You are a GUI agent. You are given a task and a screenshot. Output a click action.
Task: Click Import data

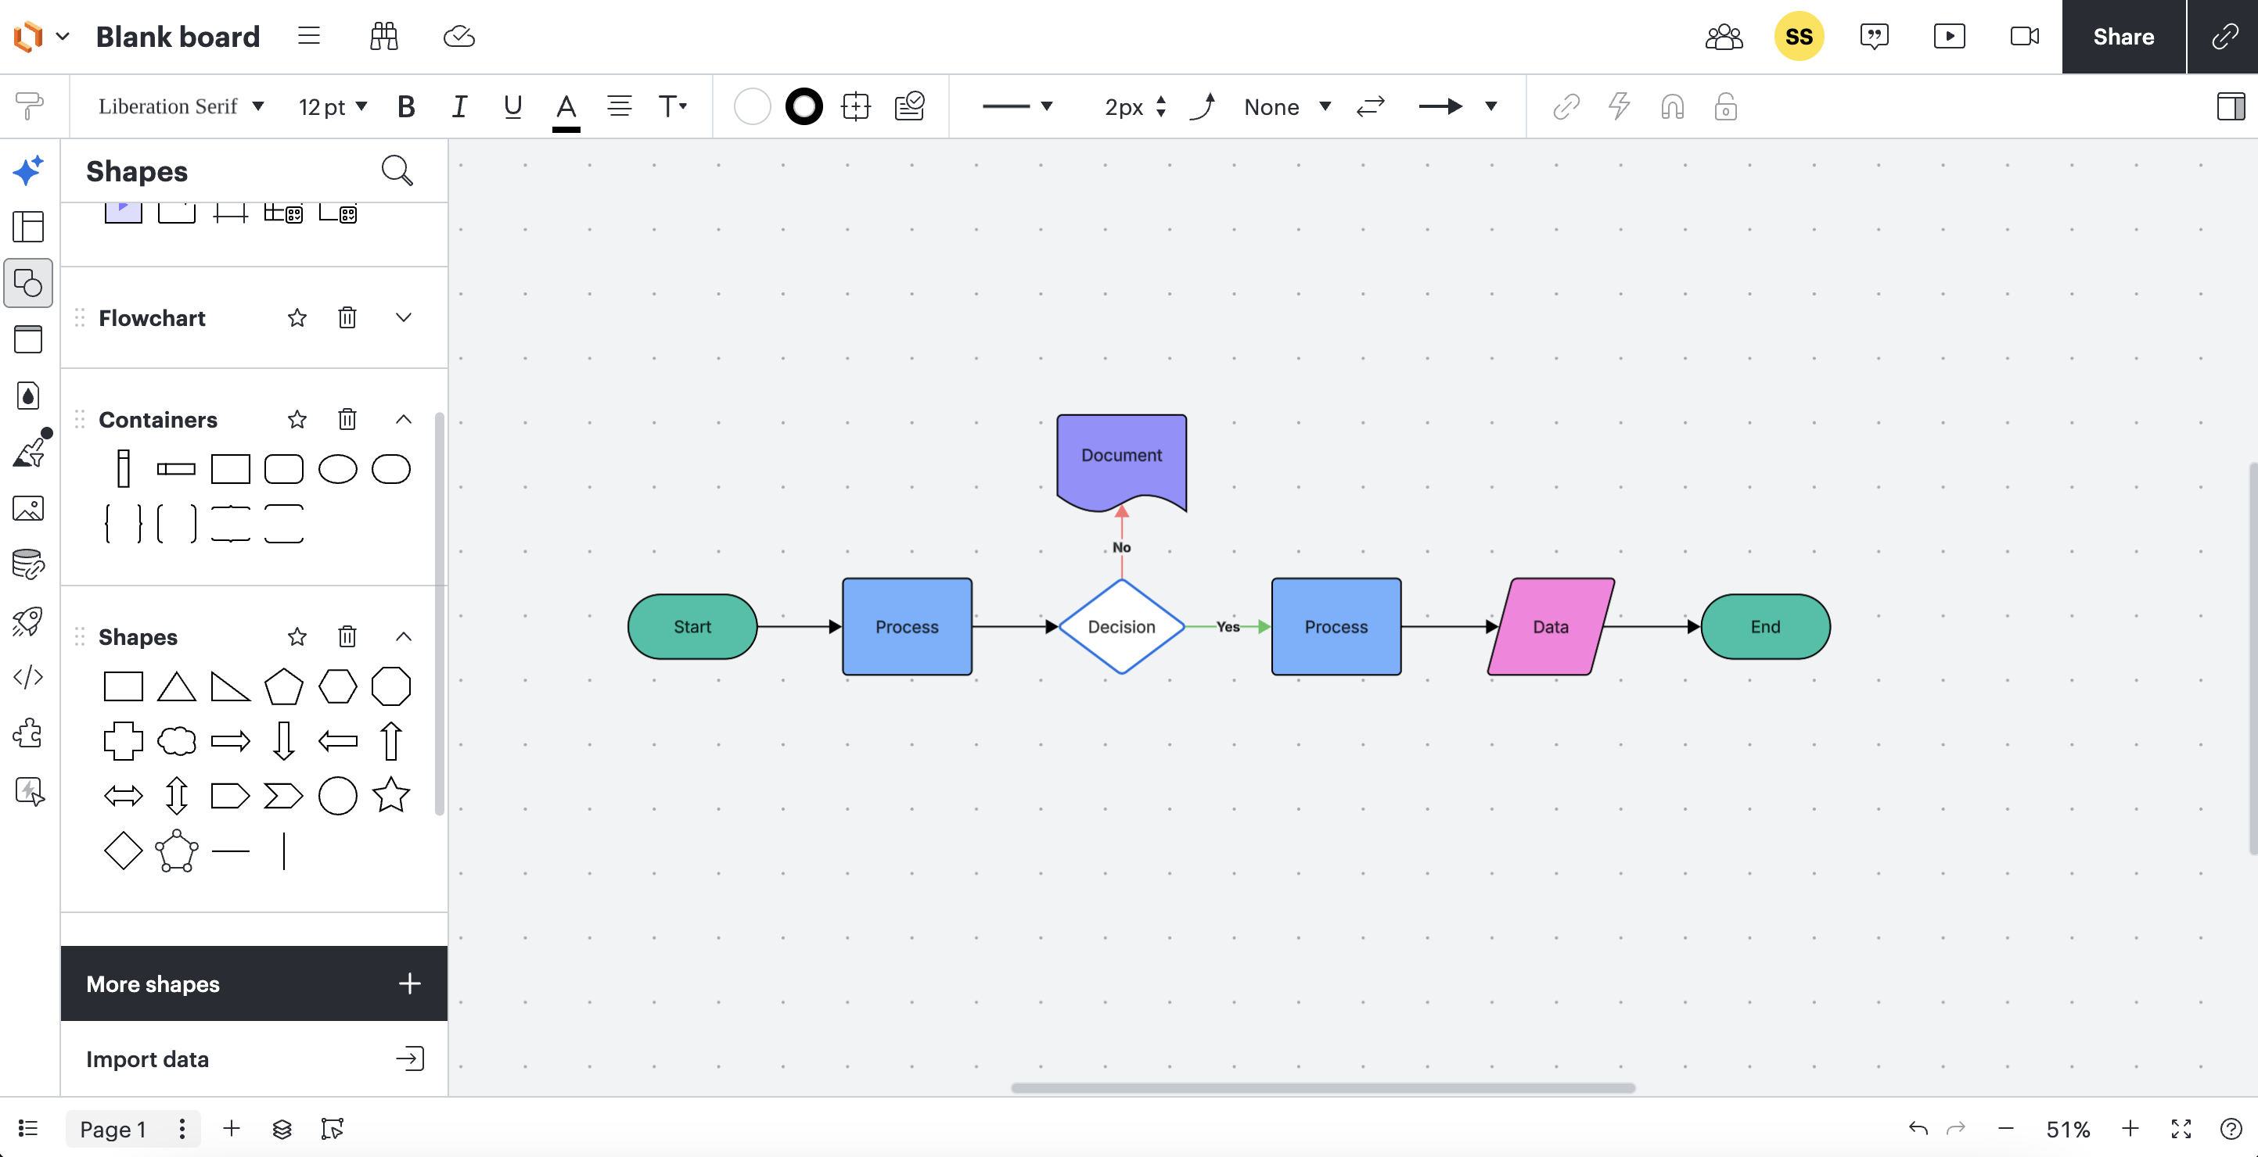pyautogui.click(x=254, y=1058)
